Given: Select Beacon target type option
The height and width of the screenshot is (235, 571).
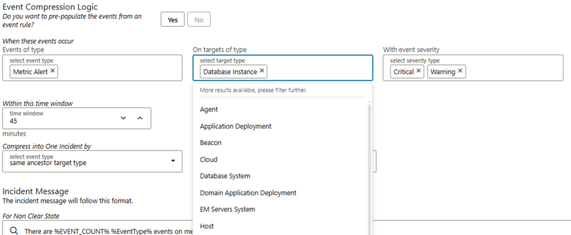Looking at the screenshot, I should [x=210, y=143].
